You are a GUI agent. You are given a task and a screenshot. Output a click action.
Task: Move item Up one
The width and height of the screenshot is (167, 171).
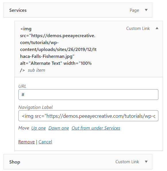(39, 128)
